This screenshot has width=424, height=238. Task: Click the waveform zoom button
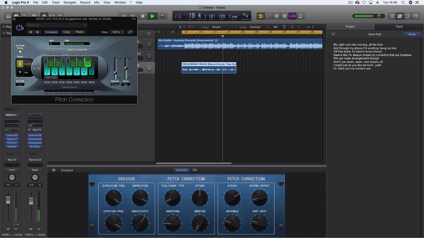coord(275,27)
